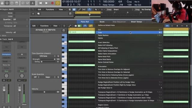The width and height of the screenshot is (192, 108).
Task: Go to beginning with rewind button
Action: click(40, 3)
